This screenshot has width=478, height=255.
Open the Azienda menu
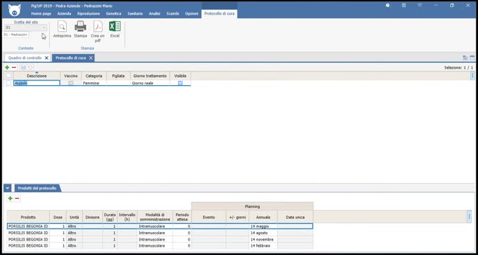click(x=64, y=14)
